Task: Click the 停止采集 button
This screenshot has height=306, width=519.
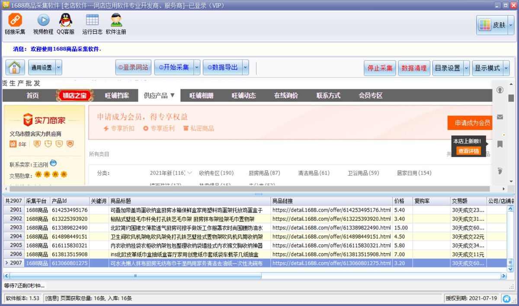Action: 380,68
